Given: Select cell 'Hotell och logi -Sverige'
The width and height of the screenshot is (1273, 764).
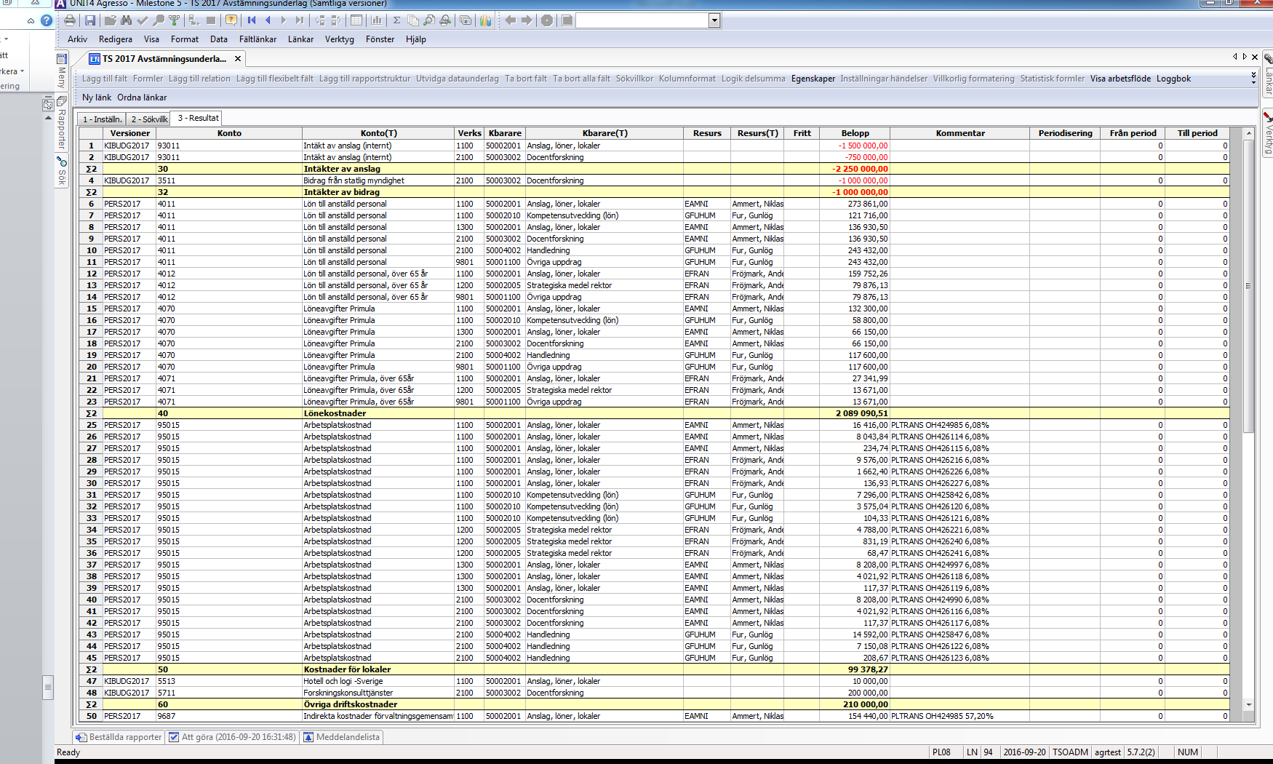Looking at the screenshot, I should [x=378, y=681].
